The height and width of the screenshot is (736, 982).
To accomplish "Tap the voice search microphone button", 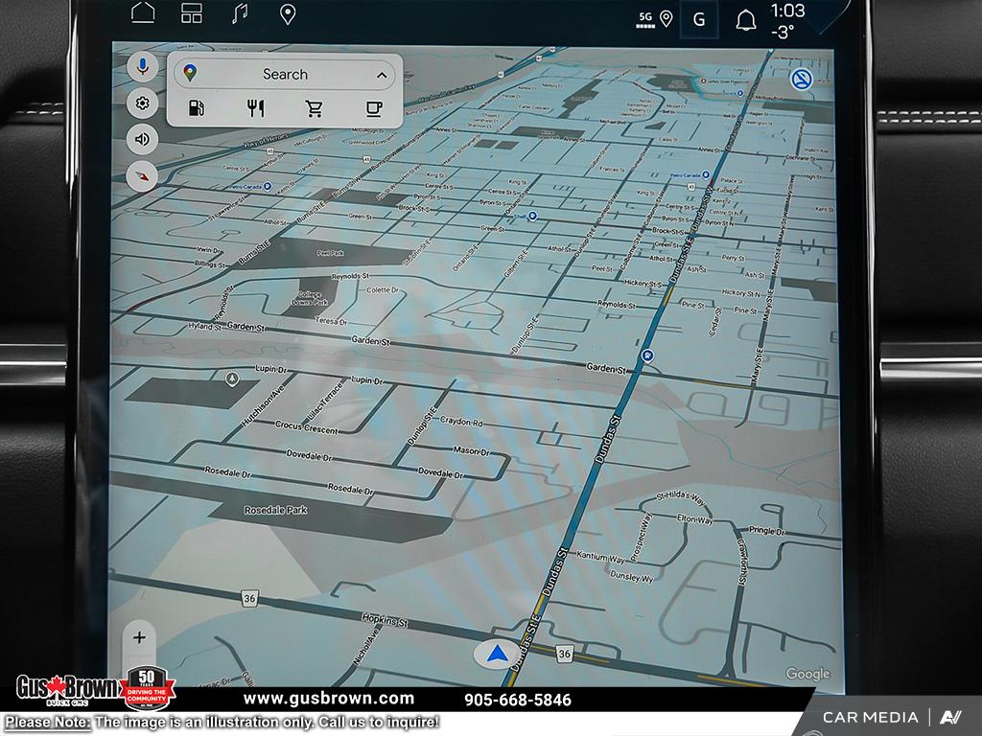I will (143, 67).
